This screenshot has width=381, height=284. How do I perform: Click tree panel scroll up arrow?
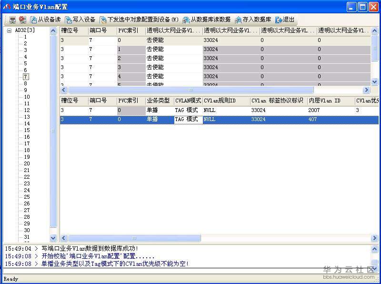click(x=53, y=31)
